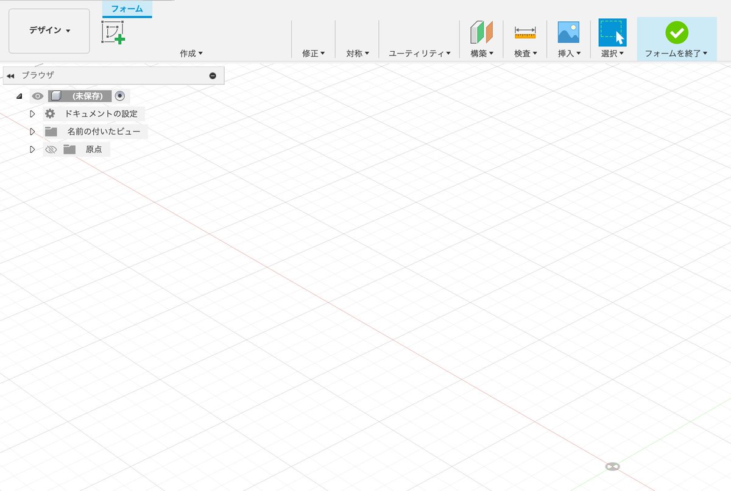Click the named views folder icon
The image size is (731, 491).
tap(51, 132)
